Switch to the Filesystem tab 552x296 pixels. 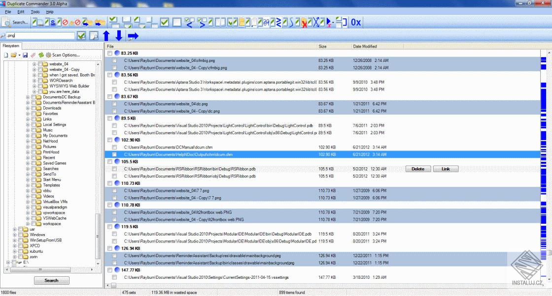pyautogui.click(x=11, y=46)
